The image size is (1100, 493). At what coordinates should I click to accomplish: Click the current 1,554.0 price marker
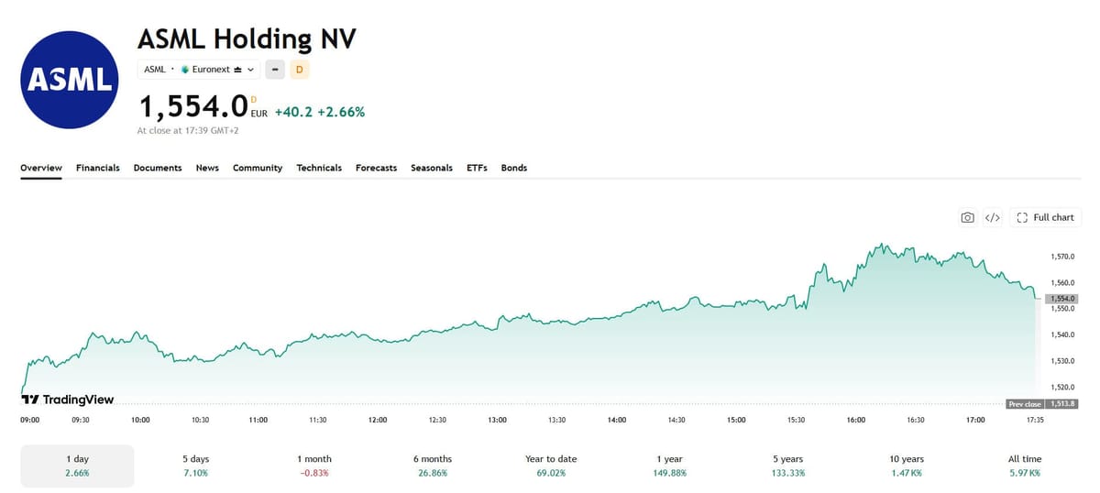(x=1061, y=298)
